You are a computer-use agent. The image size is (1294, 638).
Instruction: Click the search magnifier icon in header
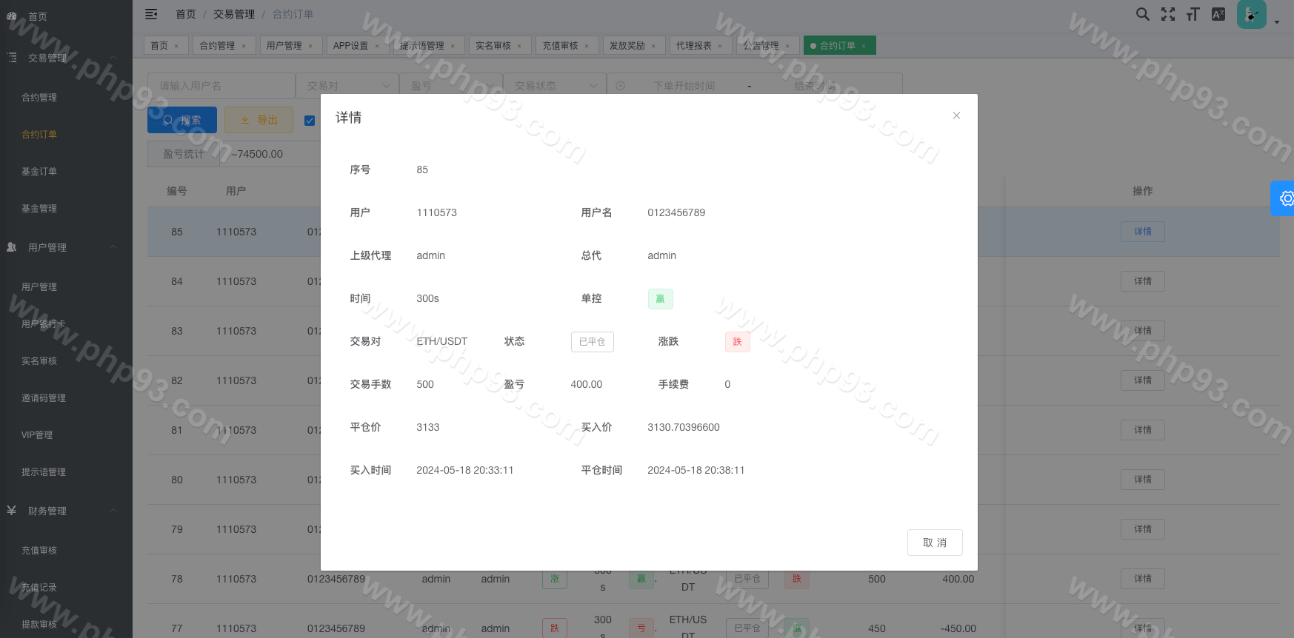coord(1143,14)
